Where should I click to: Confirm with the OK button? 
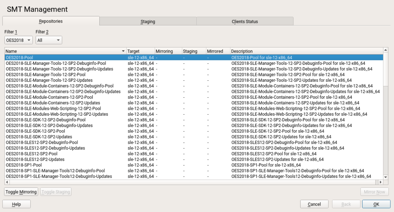376,204
